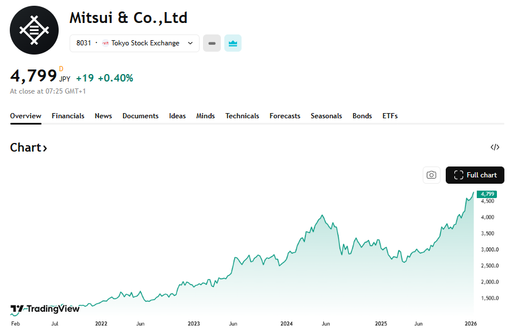Click the 2024 marker on the time axis
The image size is (509, 333).
click(x=286, y=324)
